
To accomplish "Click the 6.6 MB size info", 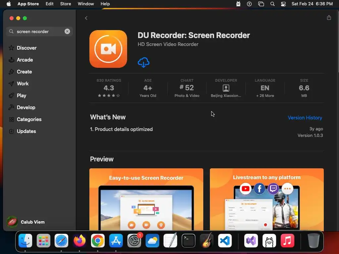I will pyautogui.click(x=304, y=88).
